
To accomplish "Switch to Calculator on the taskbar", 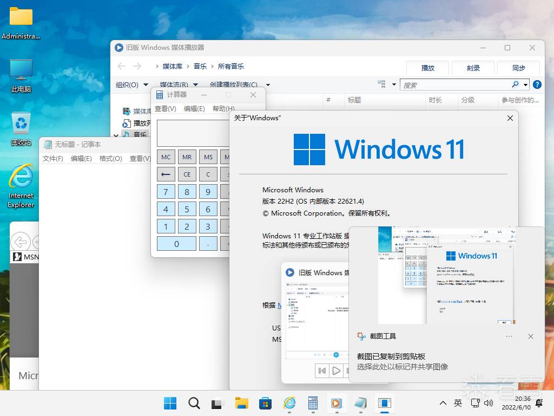I will [313, 403].
